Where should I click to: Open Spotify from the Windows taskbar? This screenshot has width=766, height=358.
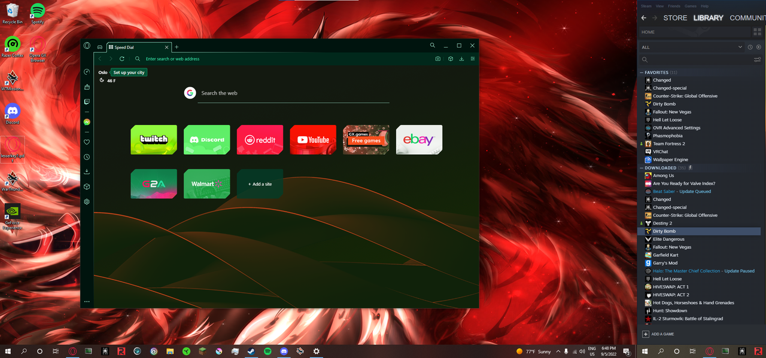(268, 351)
